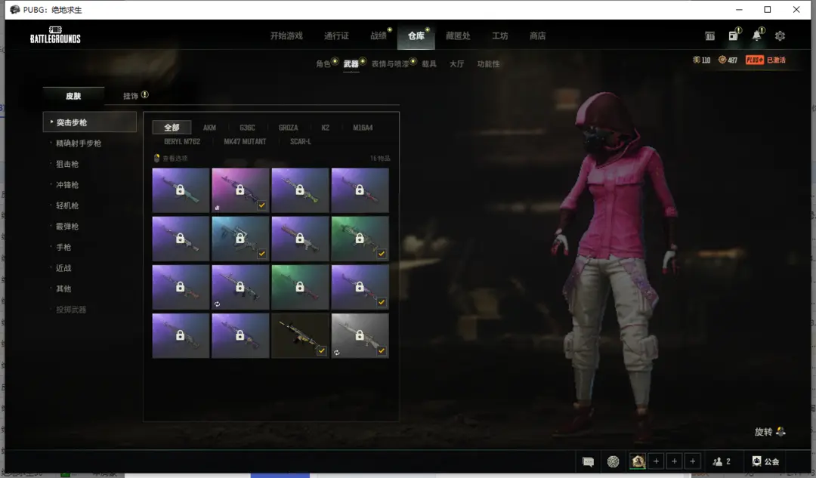Filter skins by G36C
This screenshot has height=478, width=816.
point(247,128)
